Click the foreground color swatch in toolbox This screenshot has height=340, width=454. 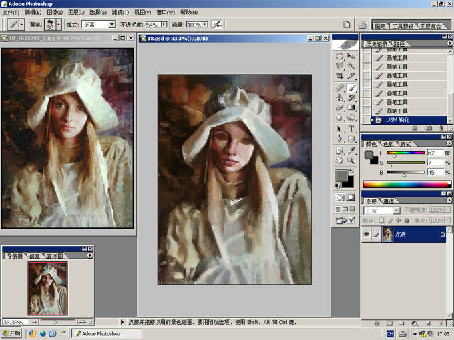[341, 176]
